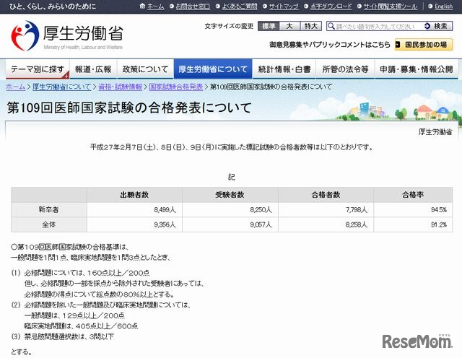Set text size to 標準
Screen dimensions: 462x358
point(269,26)
